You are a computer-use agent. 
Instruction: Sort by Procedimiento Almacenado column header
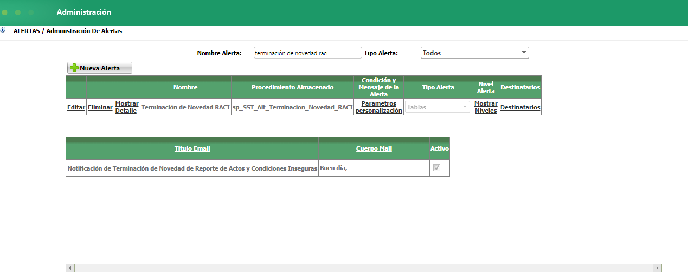292,87
